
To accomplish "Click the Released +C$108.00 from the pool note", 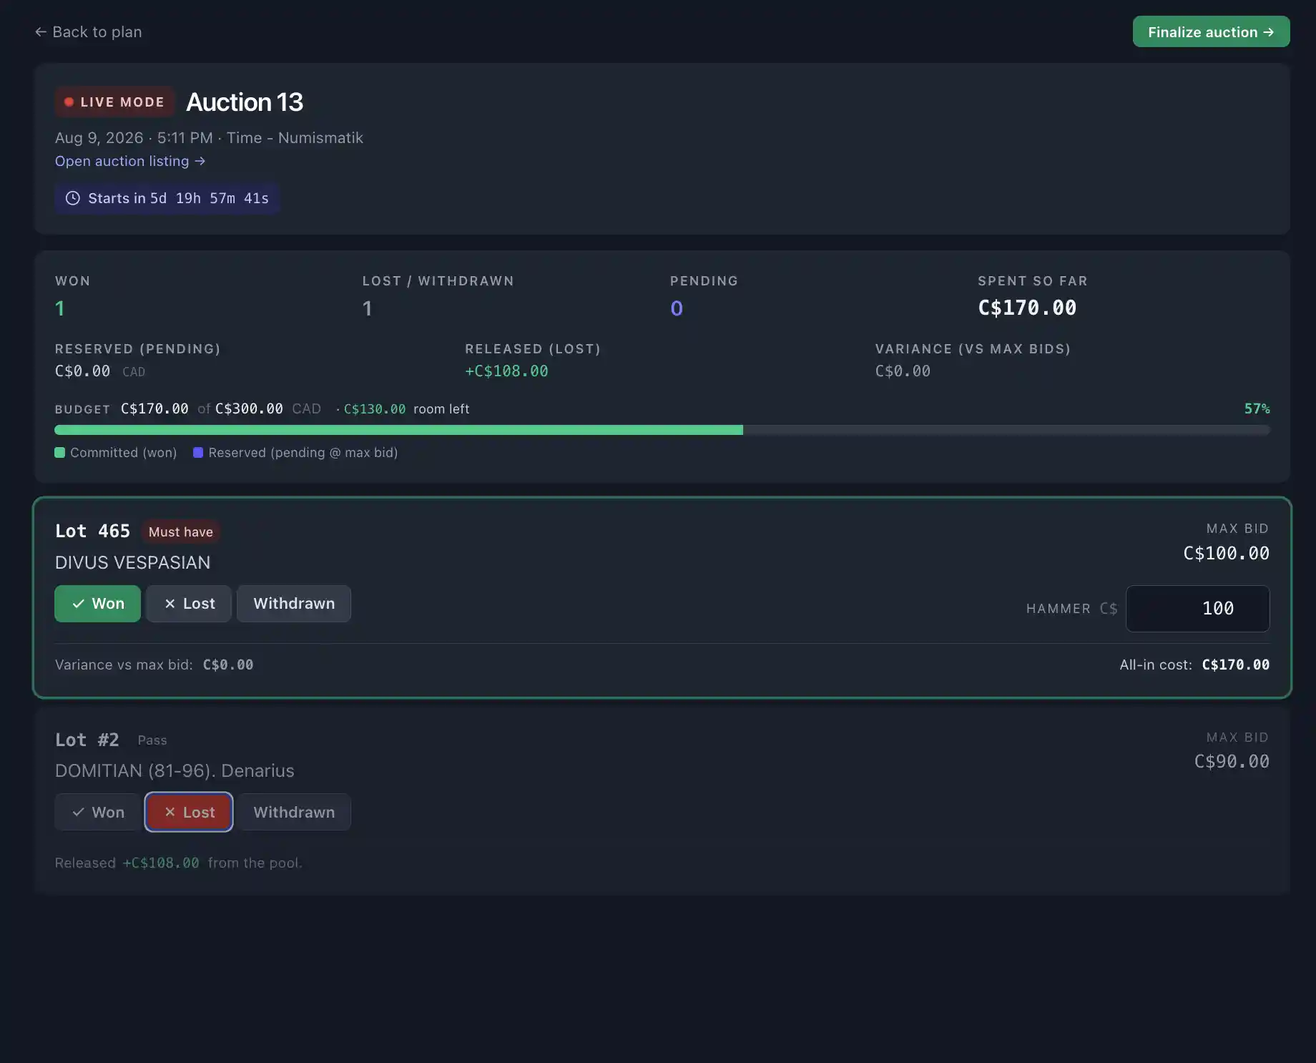I will tap(179, 863).
